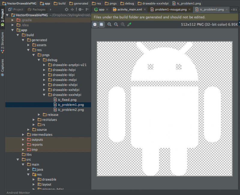Click the 512x512 PNG image info text
240x195 pixels.
209,24
